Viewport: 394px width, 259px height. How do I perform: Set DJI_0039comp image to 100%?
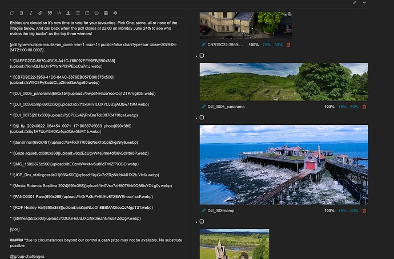[x=329, y=211]
